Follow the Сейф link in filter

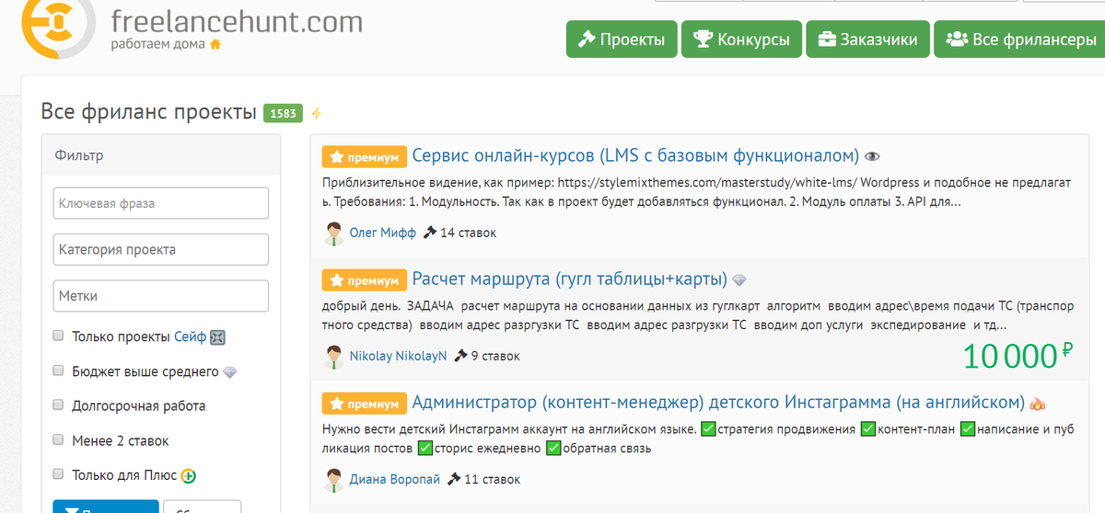click(190, 337)
